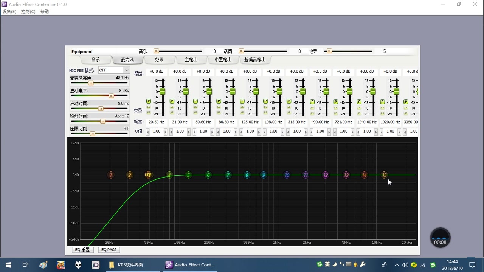Viewport: 484px width, 272px height.
Task: Set 31.90 Hz band type to LS
Action: (x=172, y=107)
